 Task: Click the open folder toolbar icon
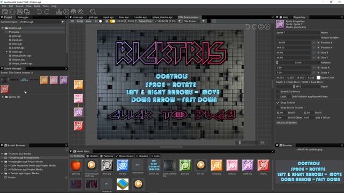(x=12, y=12)
